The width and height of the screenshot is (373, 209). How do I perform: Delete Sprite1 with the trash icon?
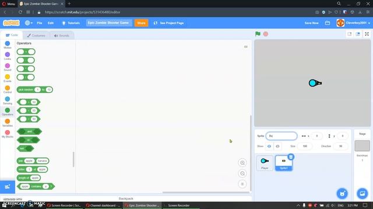point(291,157)
